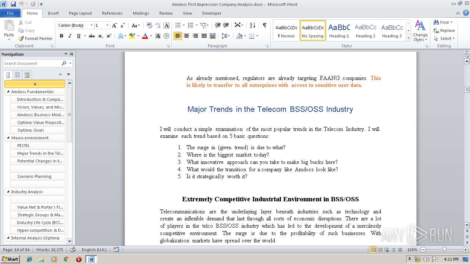The height and width of the screenshot is (264, 470).
Task: Open Underline style dropdown arrow
Action: 85,36
